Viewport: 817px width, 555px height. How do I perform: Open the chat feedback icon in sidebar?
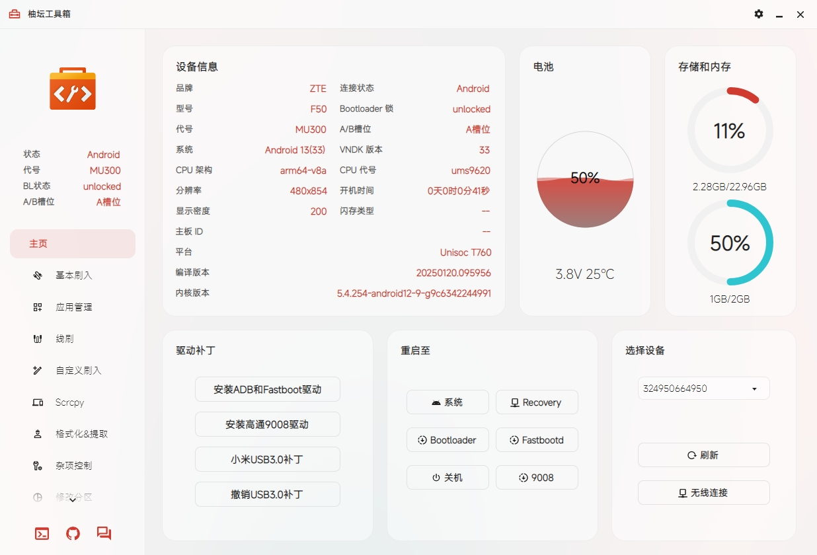point(104,533)
